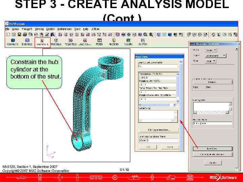Click the Load/BC Set Scale Factor field

[x=158, y=66]
